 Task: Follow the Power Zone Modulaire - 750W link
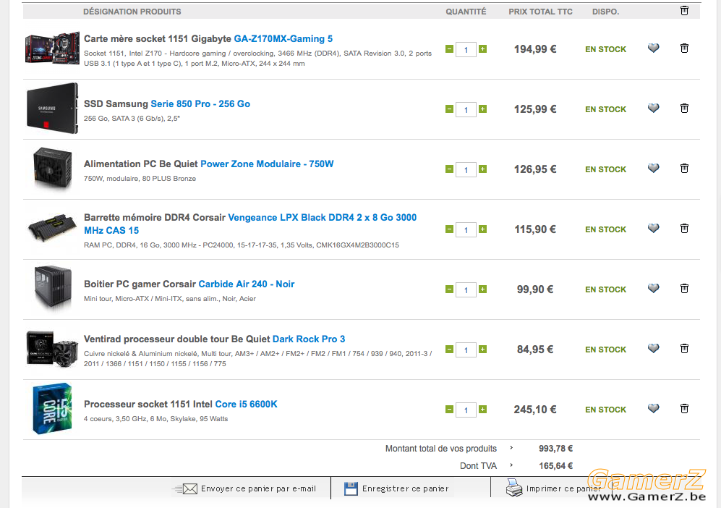[x=267, y=164]
